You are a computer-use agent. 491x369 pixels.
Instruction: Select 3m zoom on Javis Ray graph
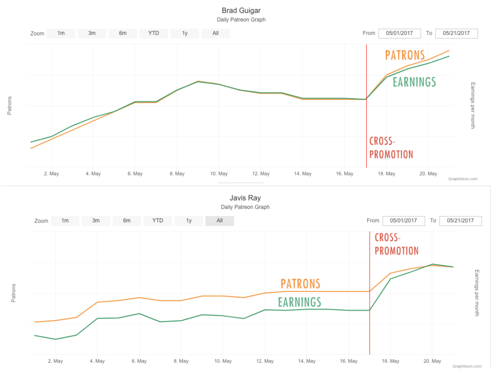click(95, 221)
